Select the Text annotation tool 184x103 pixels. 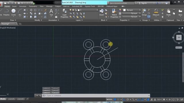point(51,12)
